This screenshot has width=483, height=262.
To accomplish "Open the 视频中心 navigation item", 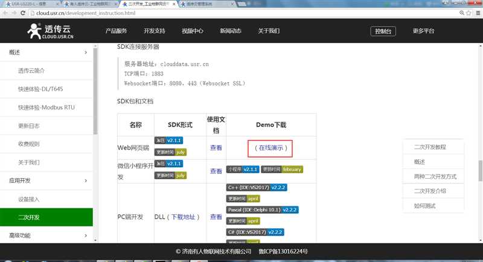I will click(192, 31).
